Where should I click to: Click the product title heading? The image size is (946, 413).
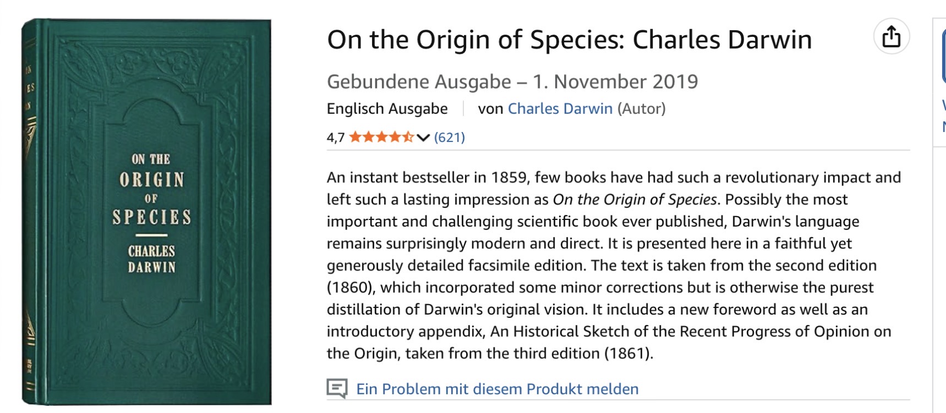click(x=569, y=40)
